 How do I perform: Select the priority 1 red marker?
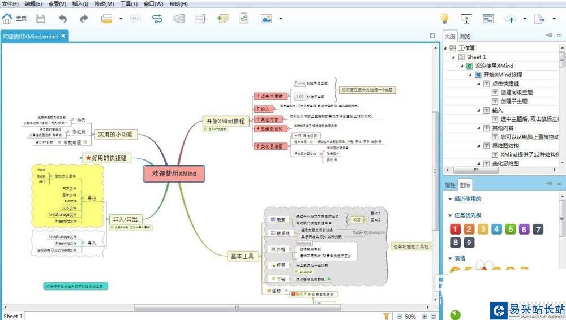click(x=455, y=229)
